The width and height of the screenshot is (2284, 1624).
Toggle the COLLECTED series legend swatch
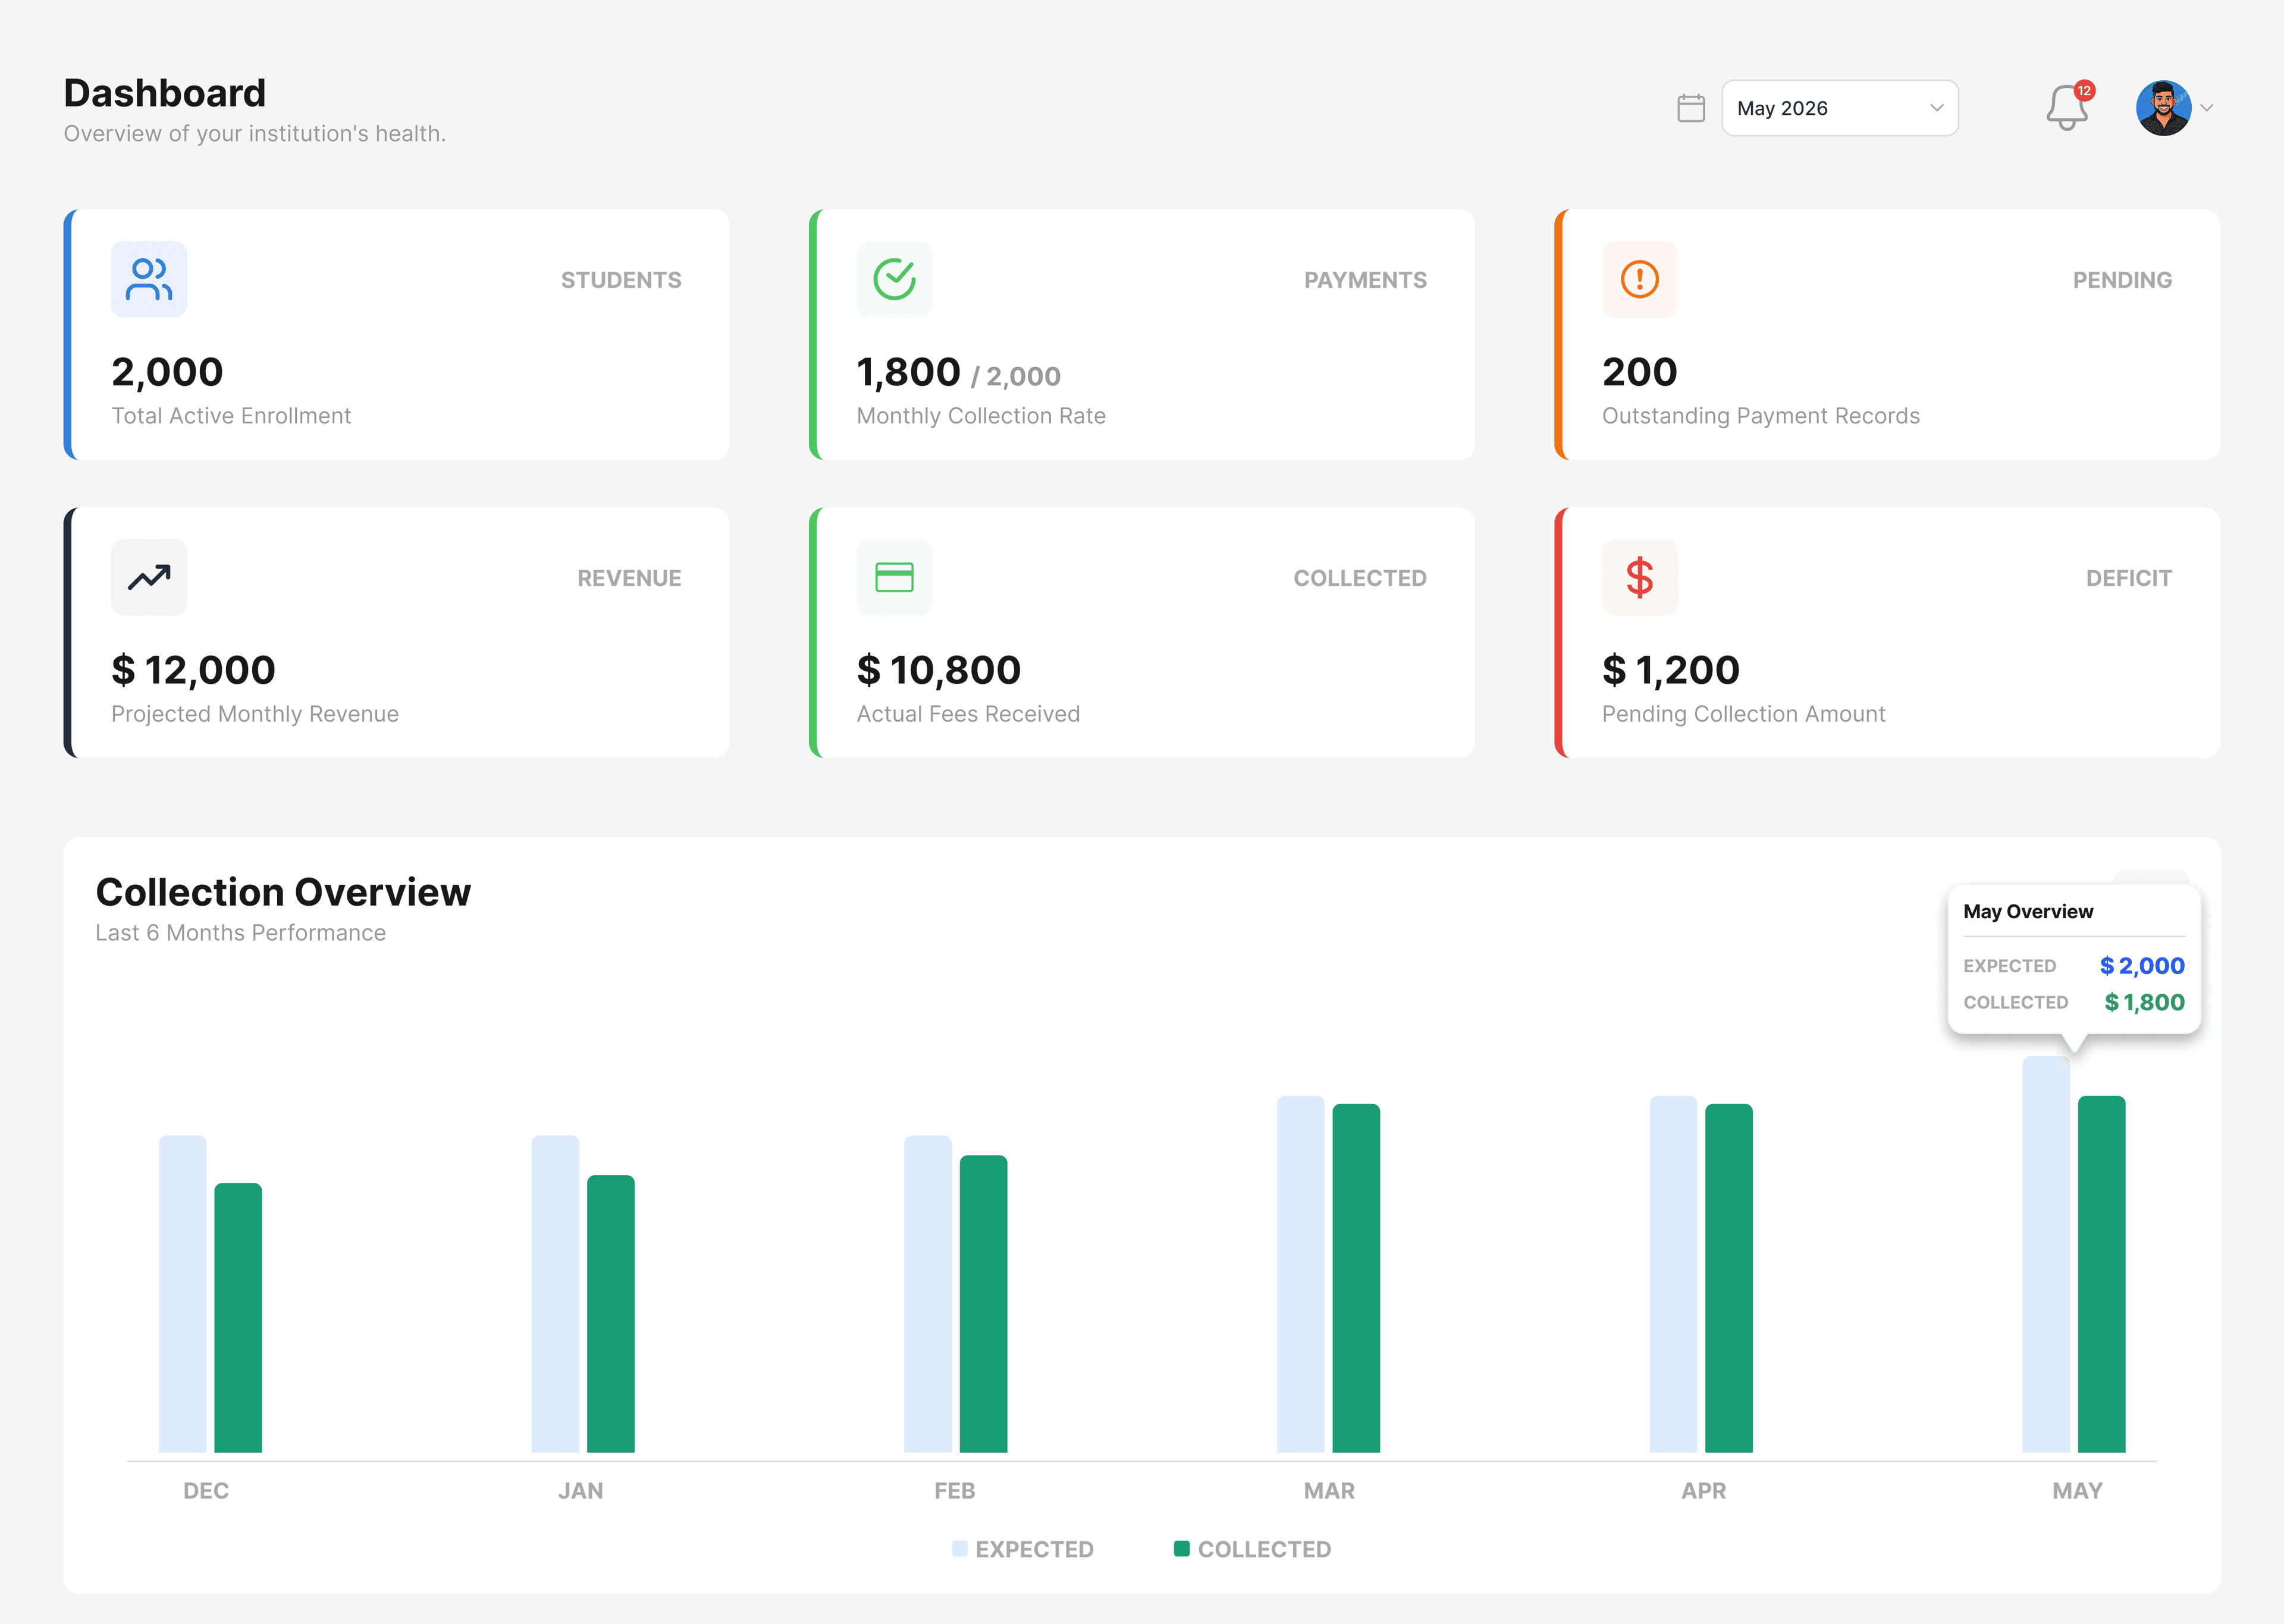(1181, 1549)
